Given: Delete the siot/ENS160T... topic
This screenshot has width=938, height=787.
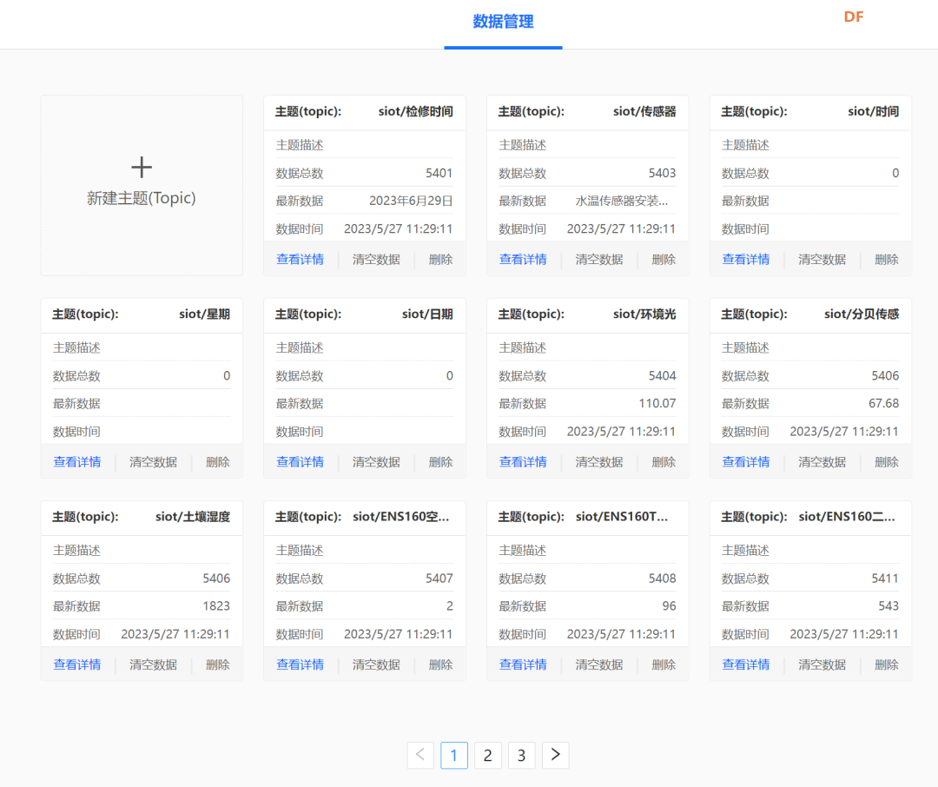Looking at the screenshot, I should pos(664,665).
